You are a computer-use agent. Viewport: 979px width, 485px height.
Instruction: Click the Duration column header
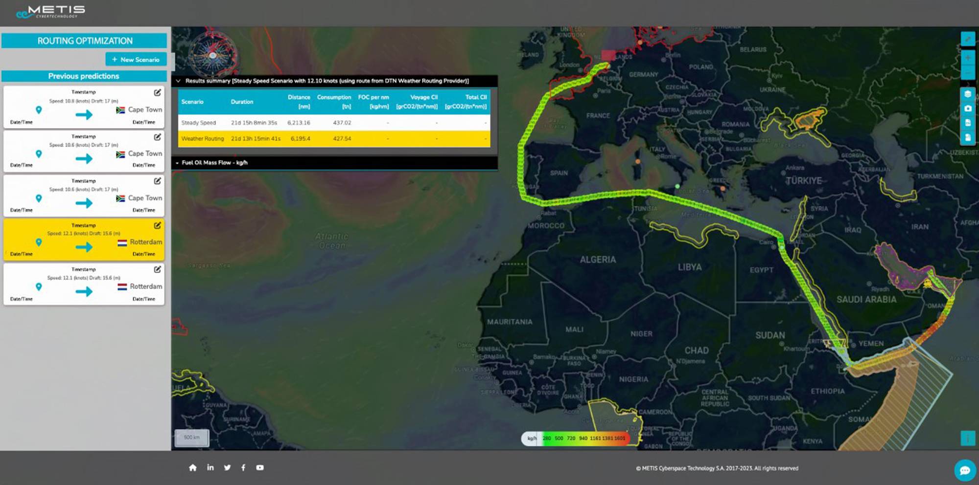(x=242, y=102)
